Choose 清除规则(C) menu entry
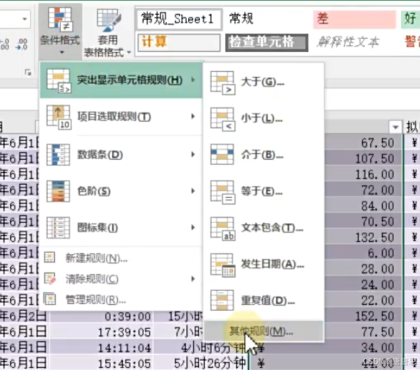 121,279
